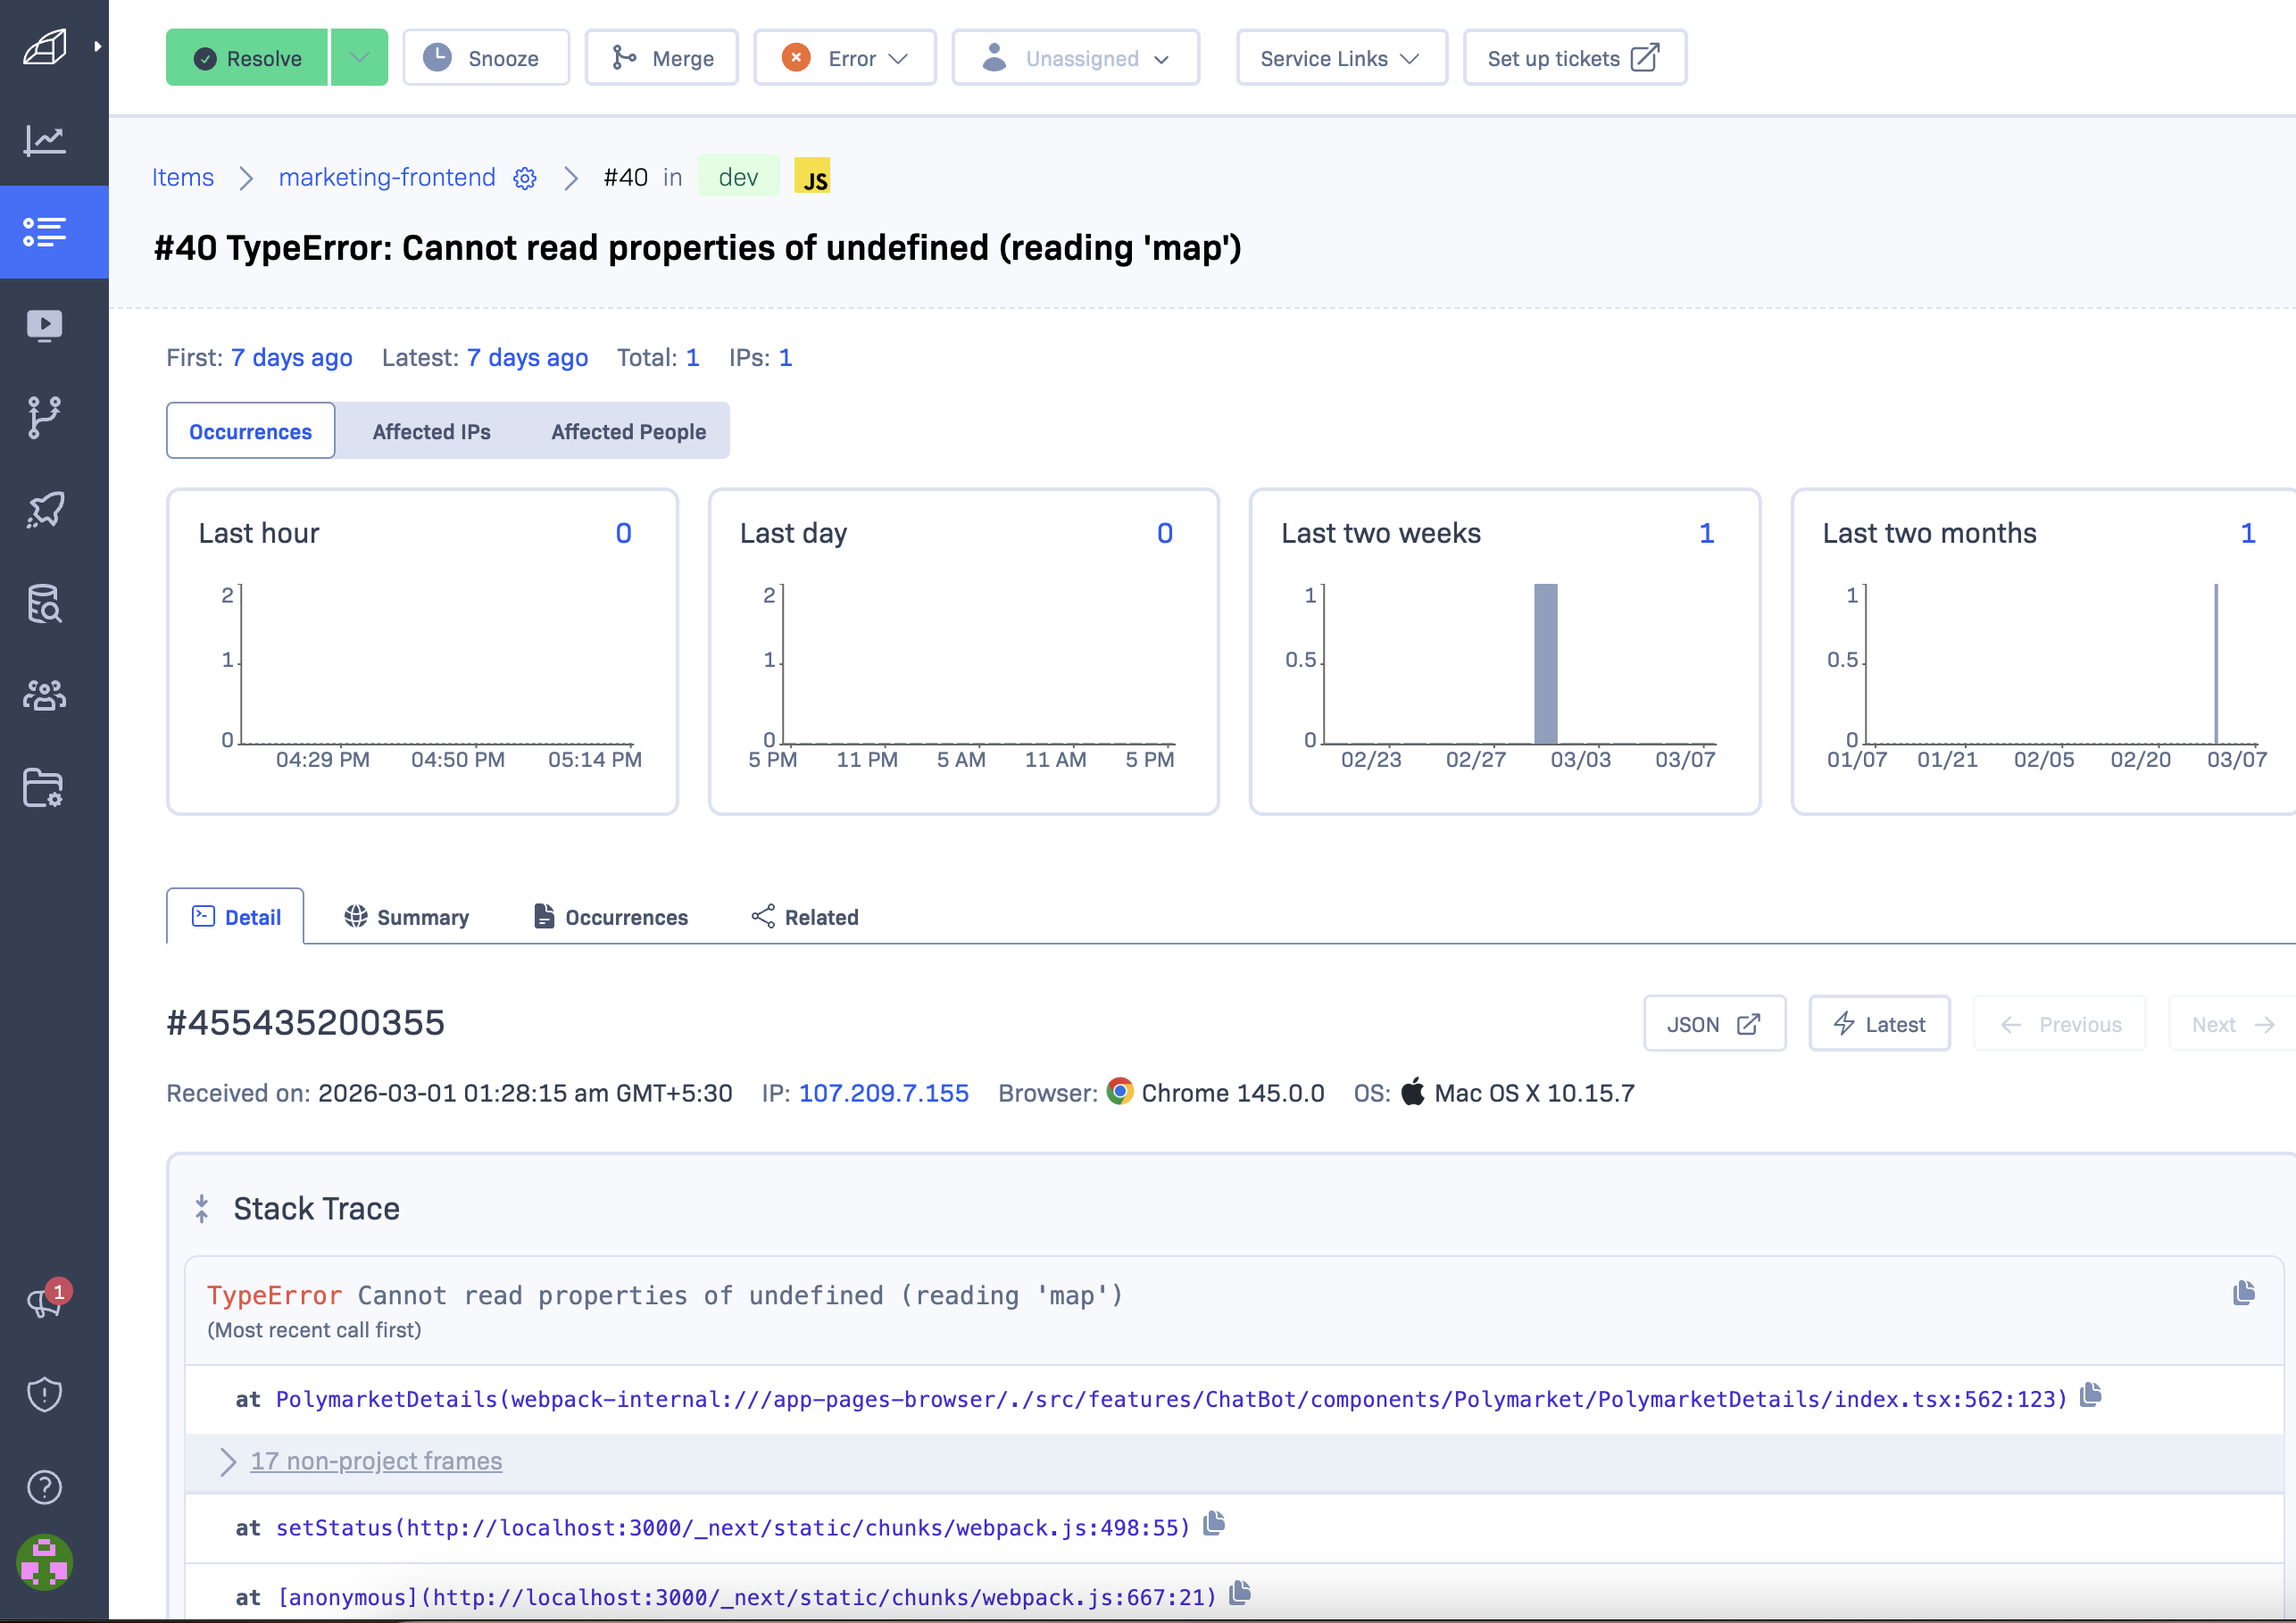
Task: Open Help via the question mark icon
Action: coord(44,1487)
